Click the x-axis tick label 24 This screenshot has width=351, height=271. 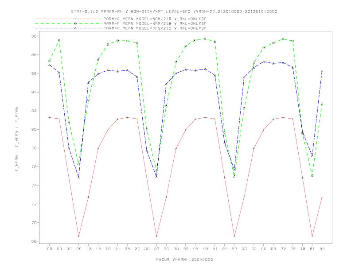(127, 249)
